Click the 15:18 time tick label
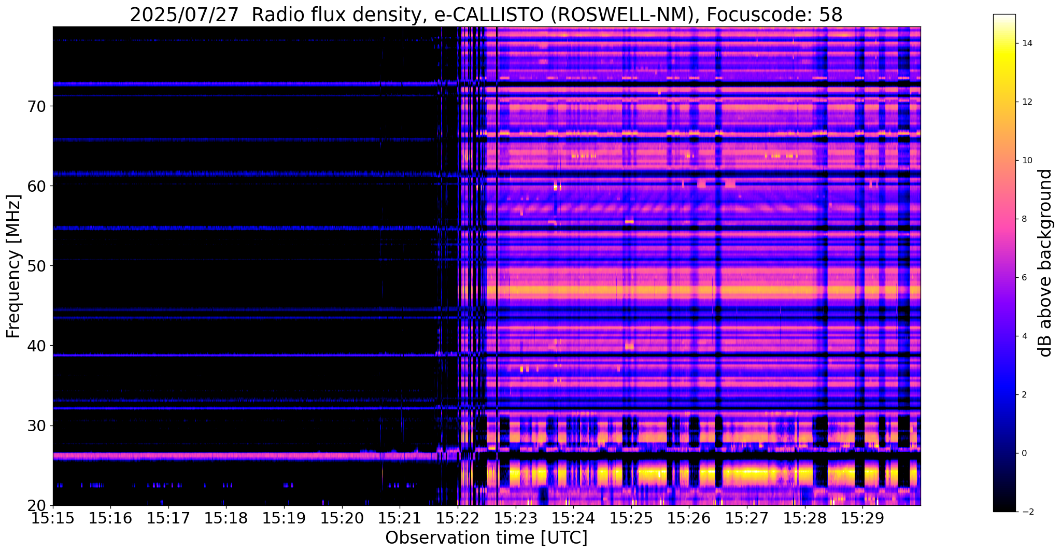Image resolution: width=1061 pixels, height=553 pixels. [x=226, y=518]
